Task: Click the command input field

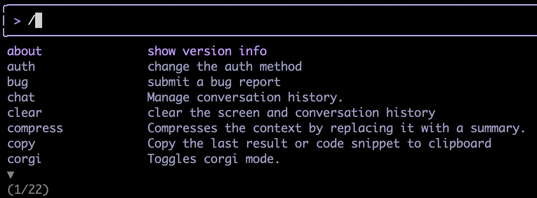Action: (x=267, y=21)
